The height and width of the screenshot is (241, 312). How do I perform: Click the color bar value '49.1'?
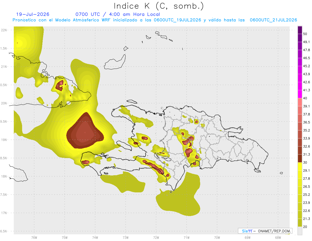tap(307, 42)
